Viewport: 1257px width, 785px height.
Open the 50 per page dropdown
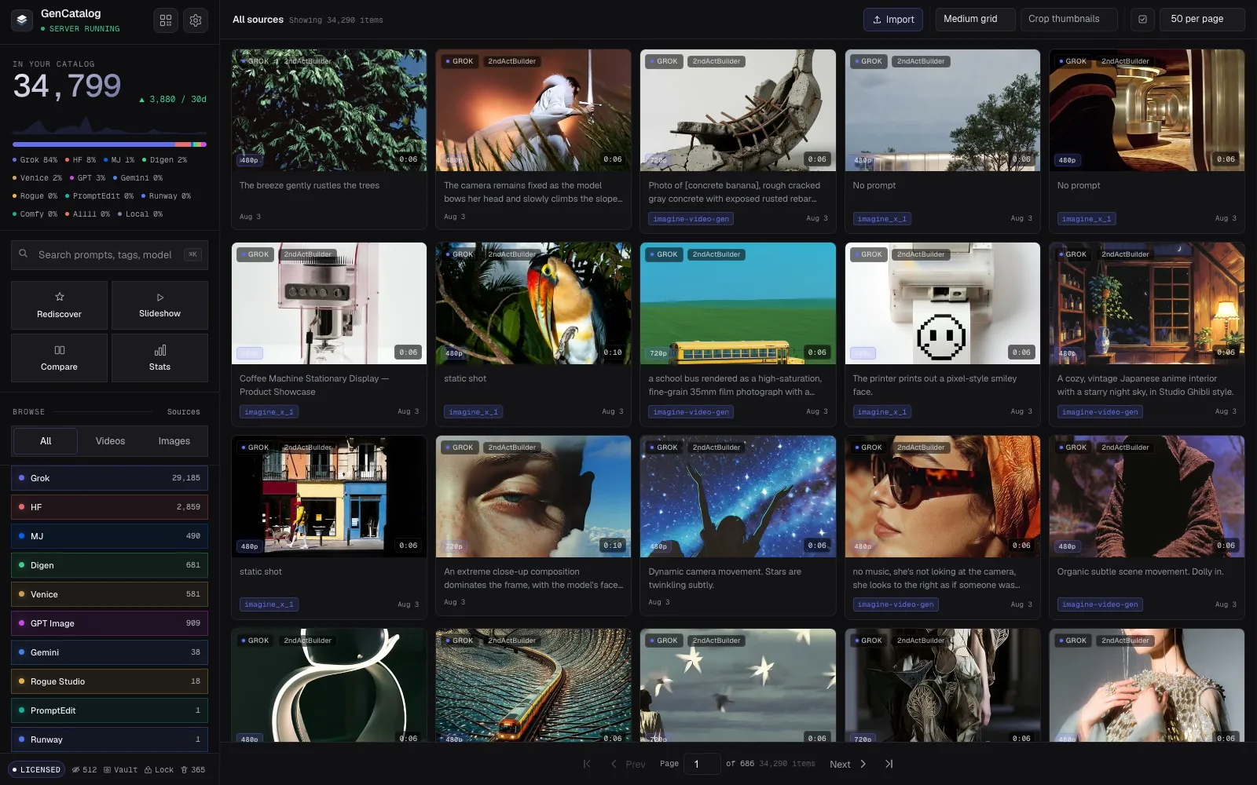1202,20
